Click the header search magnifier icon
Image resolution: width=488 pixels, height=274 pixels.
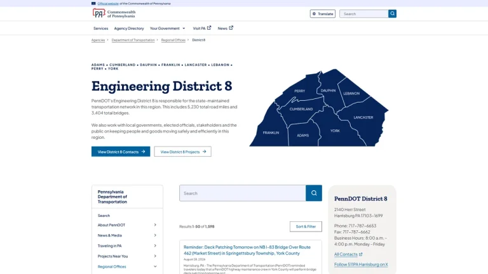point(392,14)
